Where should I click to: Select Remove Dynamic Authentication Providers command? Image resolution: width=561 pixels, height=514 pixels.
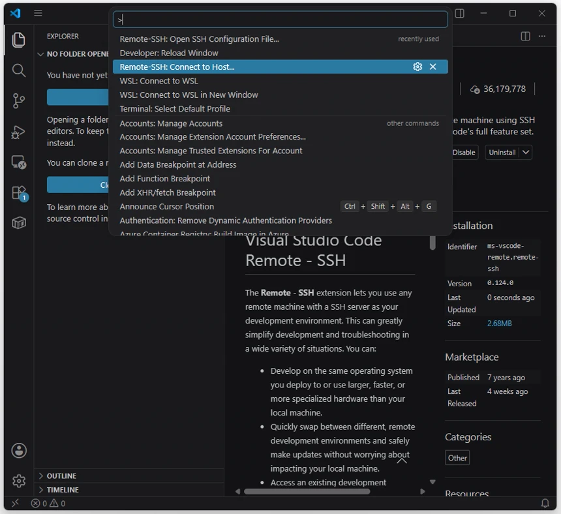tap(280, 220)
